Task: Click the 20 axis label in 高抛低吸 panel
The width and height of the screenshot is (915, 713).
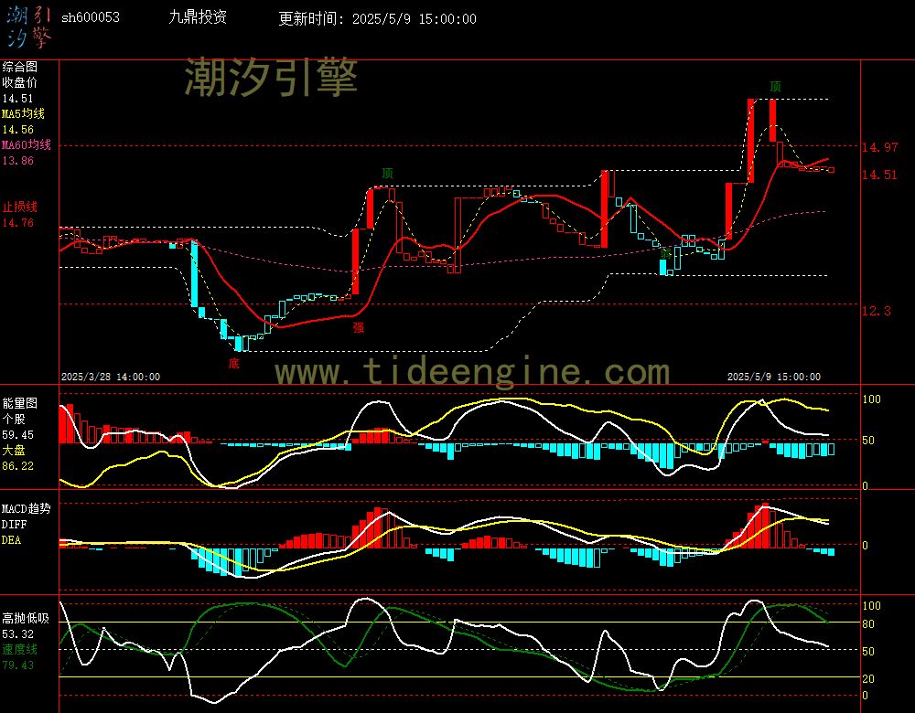Action: pyautogui.click(x=868, y=678)
